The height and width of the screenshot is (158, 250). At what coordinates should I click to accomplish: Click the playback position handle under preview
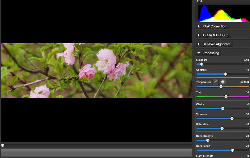[2, 145]
